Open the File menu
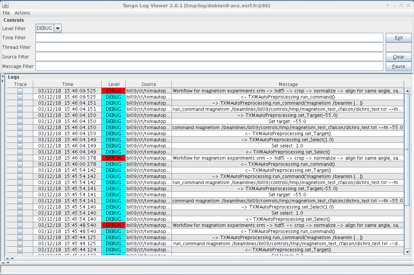Viewport: 414px width, 275px height. click(6, 13)
